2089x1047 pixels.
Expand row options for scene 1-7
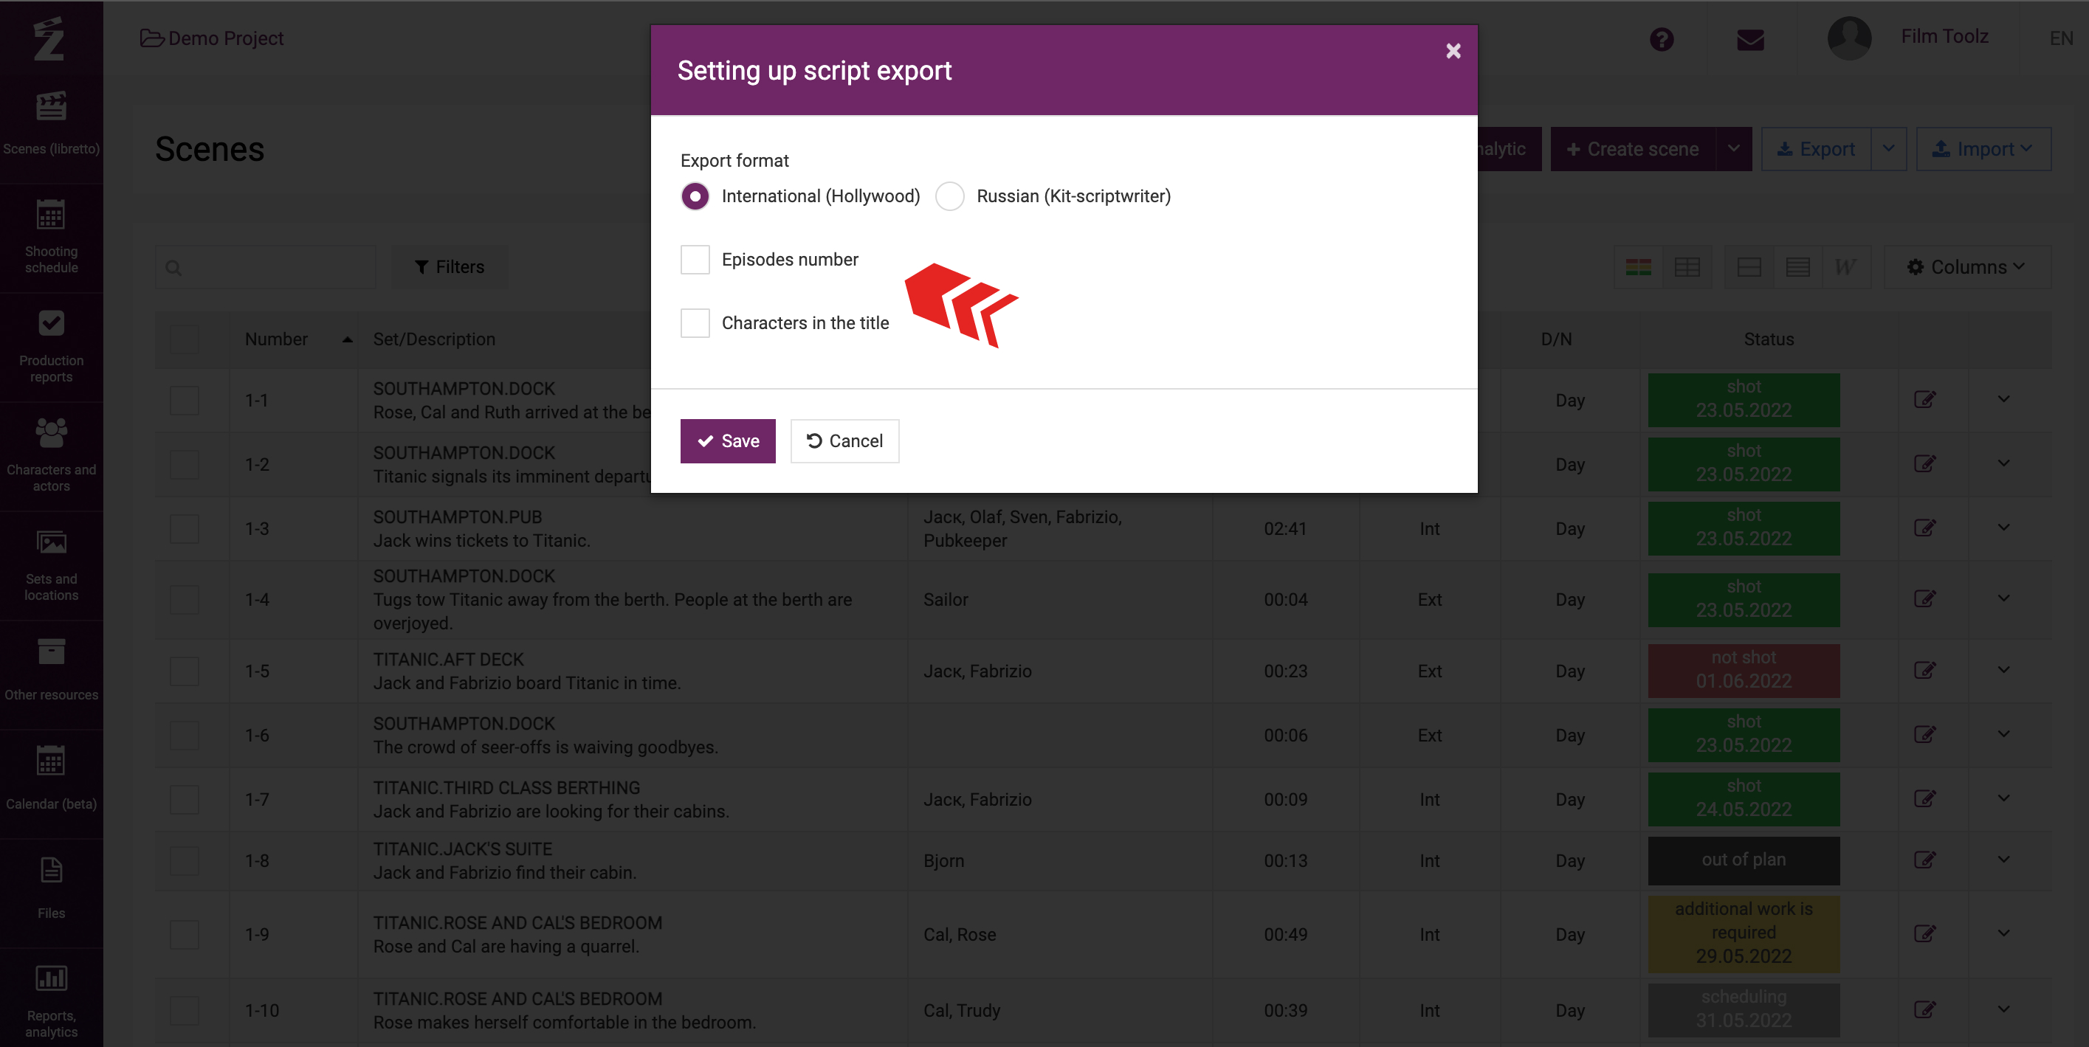pos(2003,798)
